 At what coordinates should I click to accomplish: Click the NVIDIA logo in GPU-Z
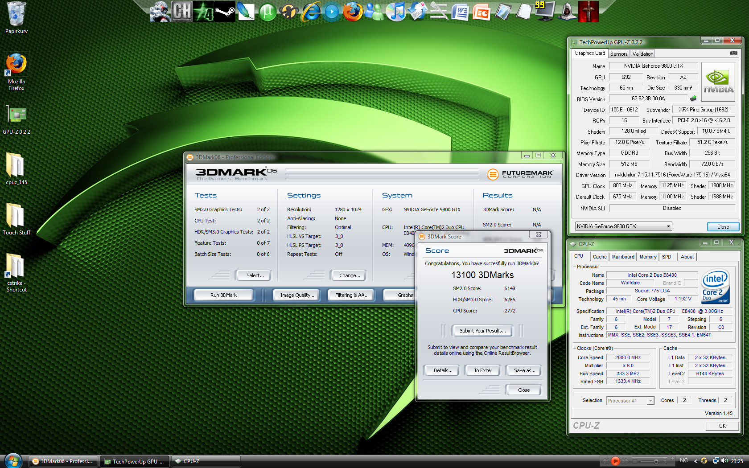coord(718,82)
